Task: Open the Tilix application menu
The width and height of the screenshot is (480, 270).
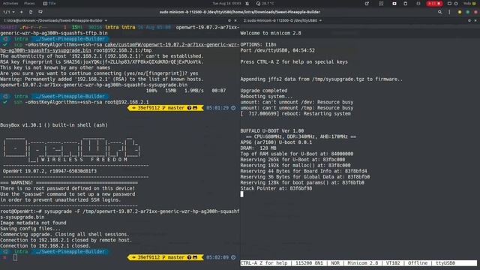Action: pos(49,3)
